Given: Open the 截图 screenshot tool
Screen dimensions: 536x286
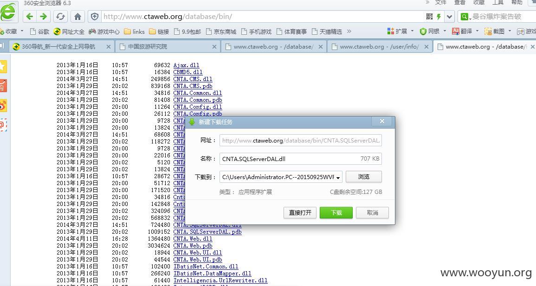Looking at the screenshot, I should click(x=495, y=31).
